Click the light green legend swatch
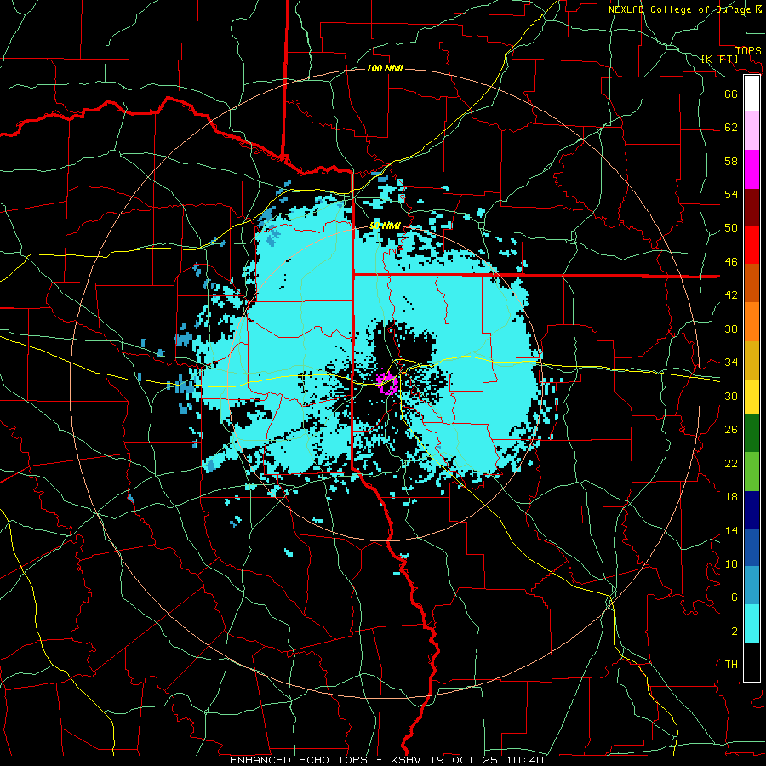Image resolution: width=766 pixels, height=766 pixels. pos(752,472)
